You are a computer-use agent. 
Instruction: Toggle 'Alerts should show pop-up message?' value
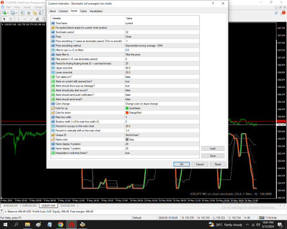162,86
